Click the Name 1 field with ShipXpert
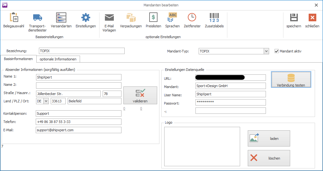 point(79,77)
